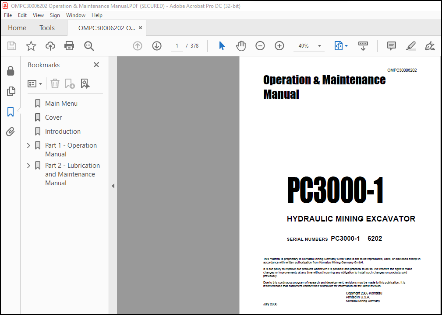This screenshot has height=315, width=442.
Task: Expand Part 1 - Operation Manual bookmark
Action: [28, 145]
